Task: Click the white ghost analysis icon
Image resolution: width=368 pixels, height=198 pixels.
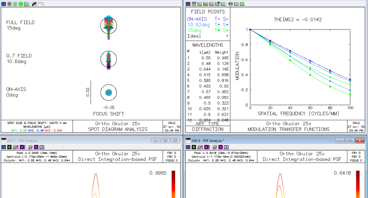Action: click(x=40, y=4)
